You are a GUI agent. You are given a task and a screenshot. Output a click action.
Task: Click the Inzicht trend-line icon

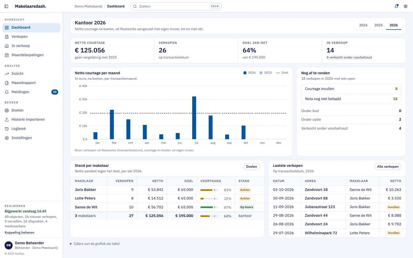click(x=7, y=74)
